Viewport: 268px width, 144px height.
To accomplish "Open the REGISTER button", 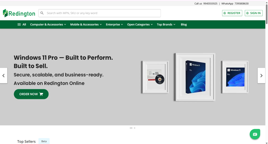I will pos(232,13).
